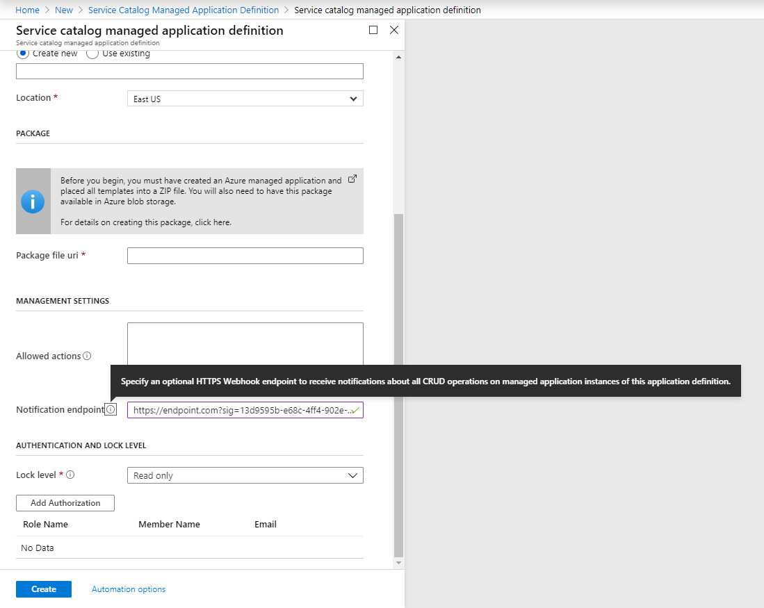764x608 pixels.
Task: Click inside the Package file uri field
Action: click(x=245, y=255)
